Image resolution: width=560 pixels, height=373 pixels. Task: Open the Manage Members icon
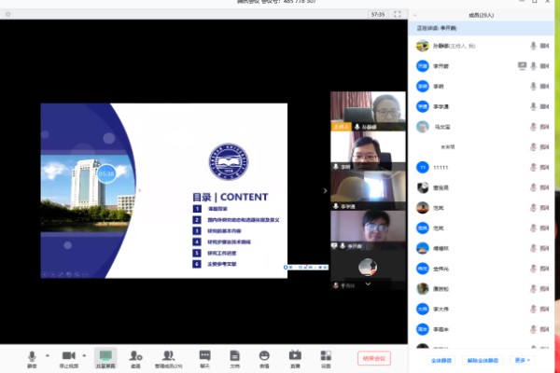click(168, 358)
